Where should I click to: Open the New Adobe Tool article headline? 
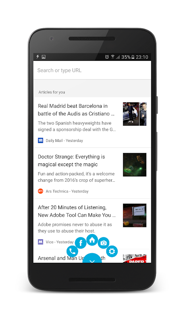pyautogui.click(x=77, y=211)
